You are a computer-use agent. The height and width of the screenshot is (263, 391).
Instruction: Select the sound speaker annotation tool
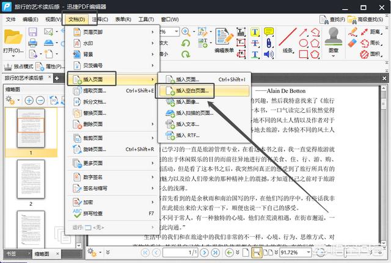pos(269,54)
